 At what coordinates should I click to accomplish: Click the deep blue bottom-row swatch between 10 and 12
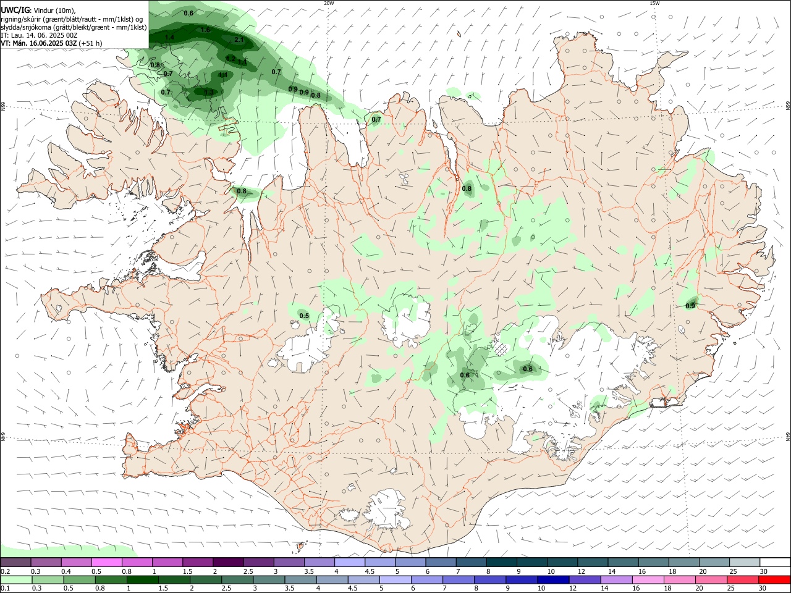[x=554, y=579]
